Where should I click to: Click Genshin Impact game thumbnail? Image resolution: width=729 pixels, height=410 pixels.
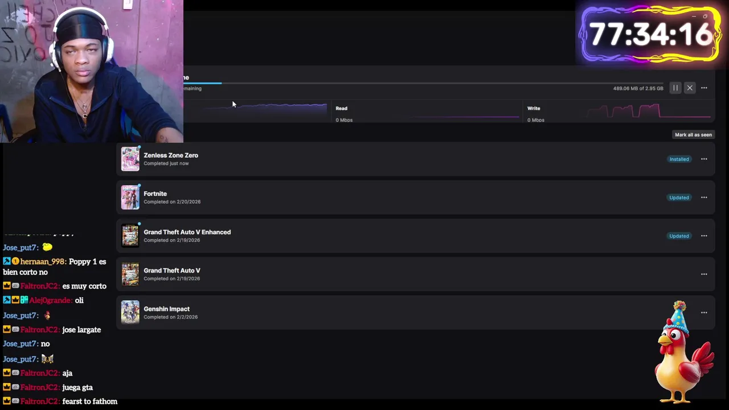130,312
